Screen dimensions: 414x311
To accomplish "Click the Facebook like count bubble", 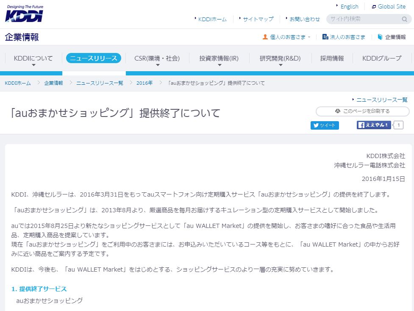I will point(398,125).
